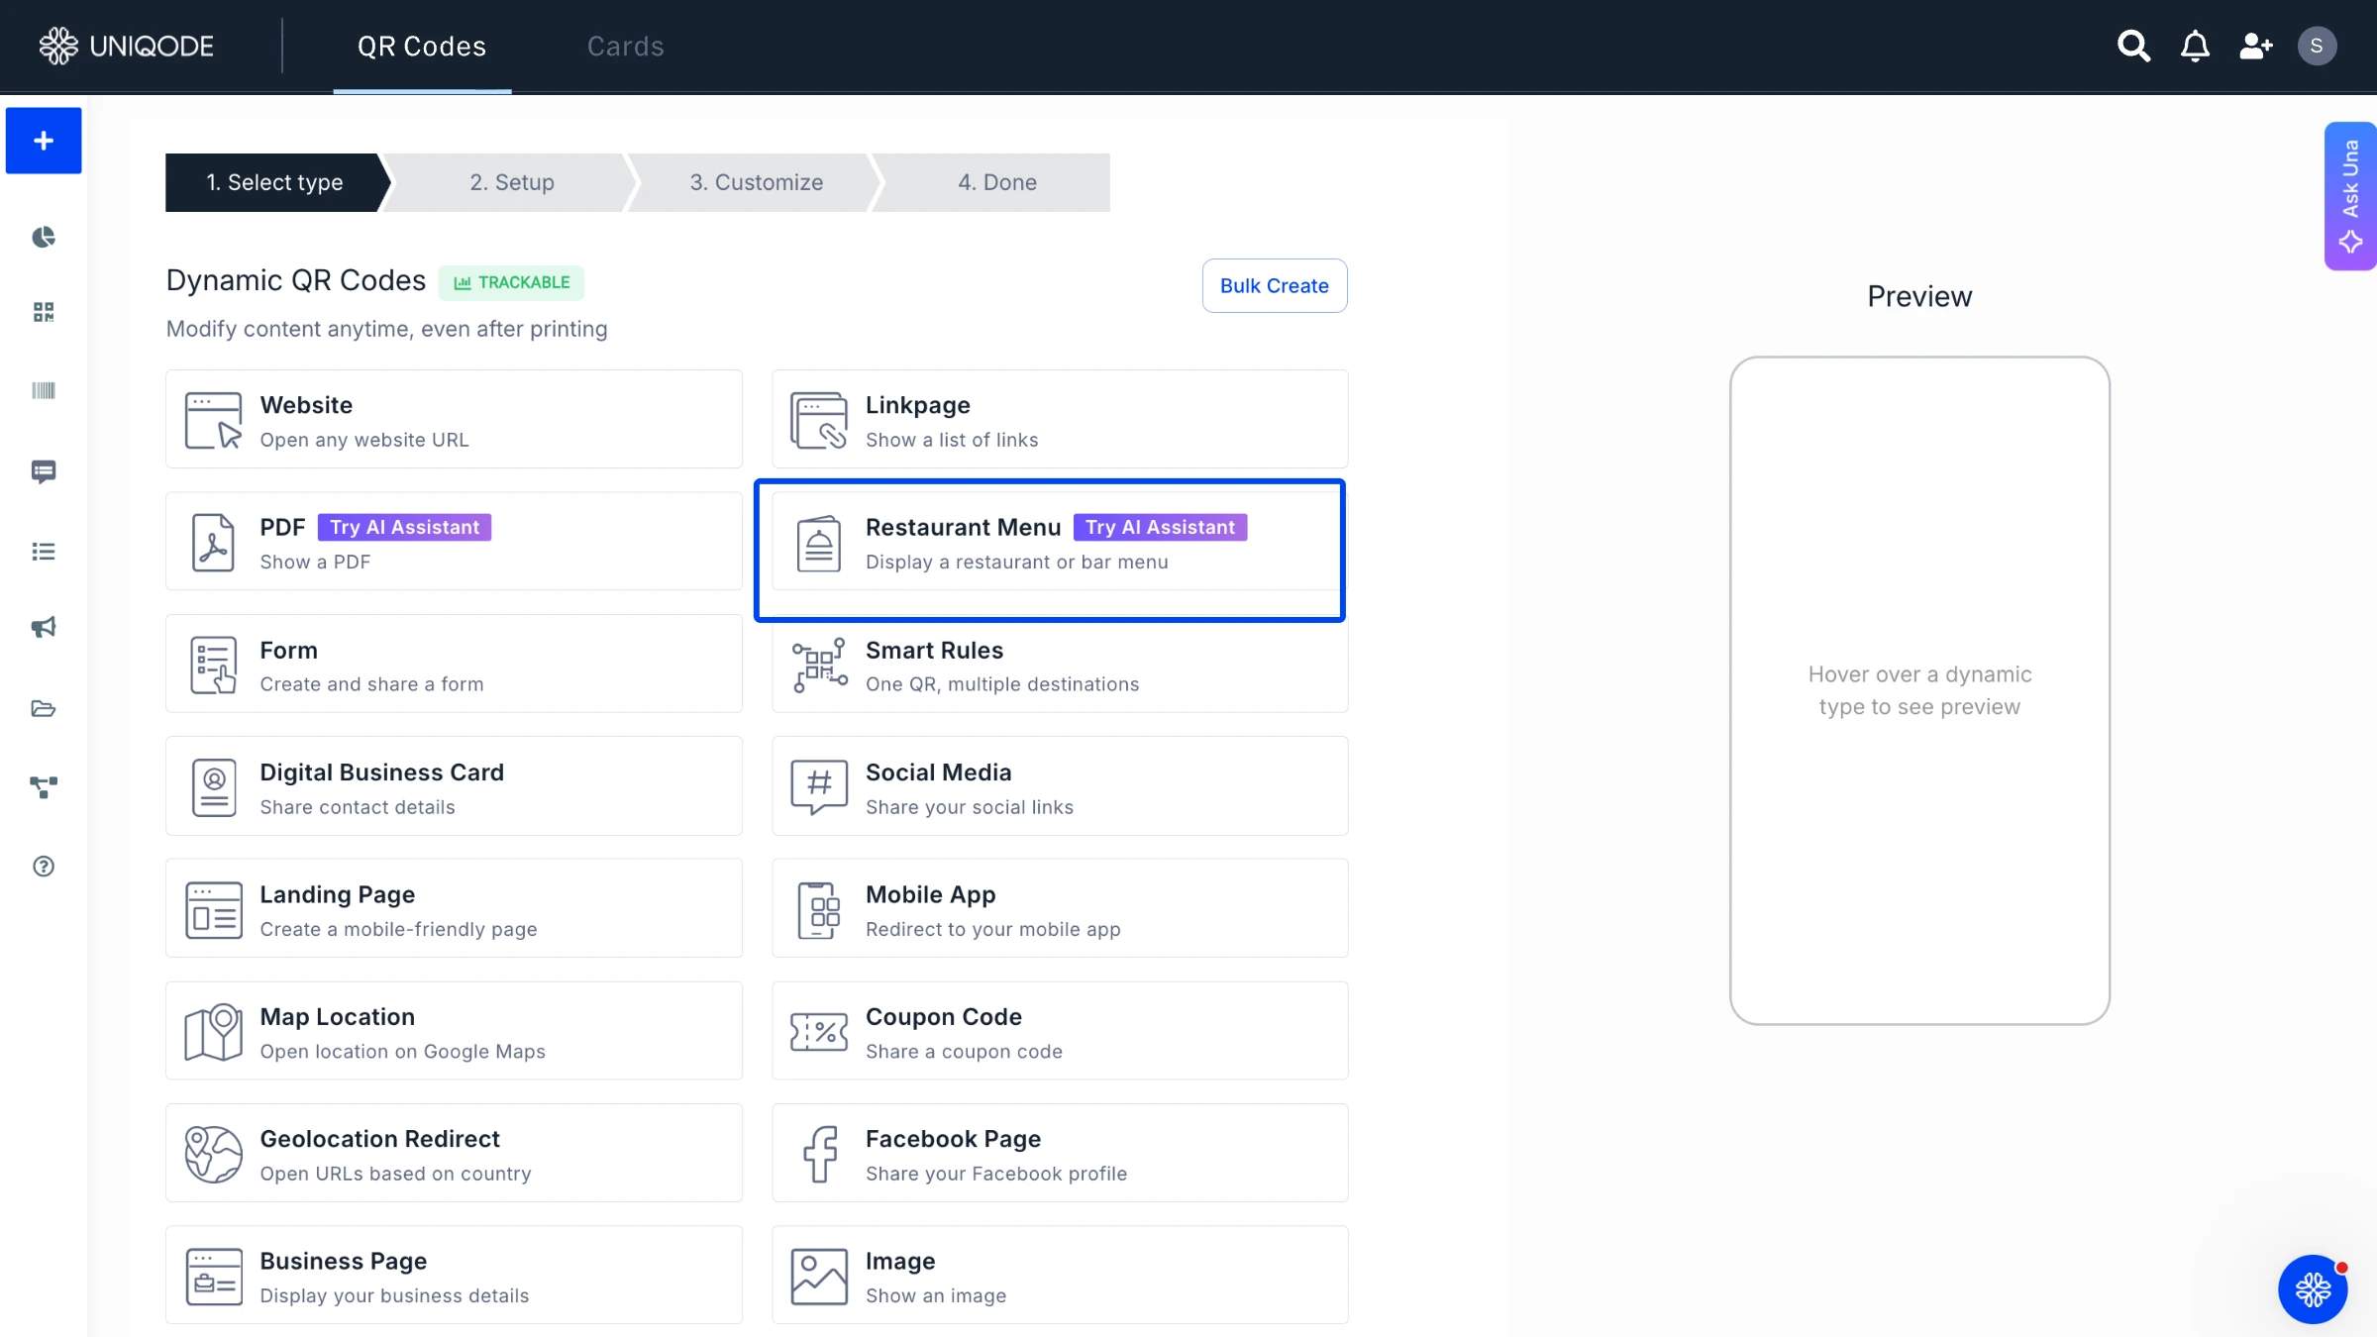The image size is (2377, 1337).
Task: Click the Bulk Create button
Action: click(1275, 285)
